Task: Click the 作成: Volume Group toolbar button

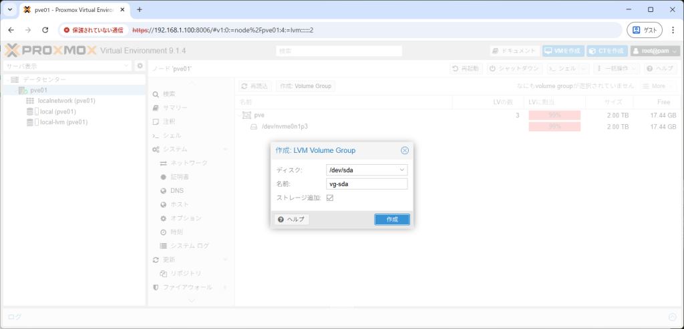Action: [x=305, y=86]
